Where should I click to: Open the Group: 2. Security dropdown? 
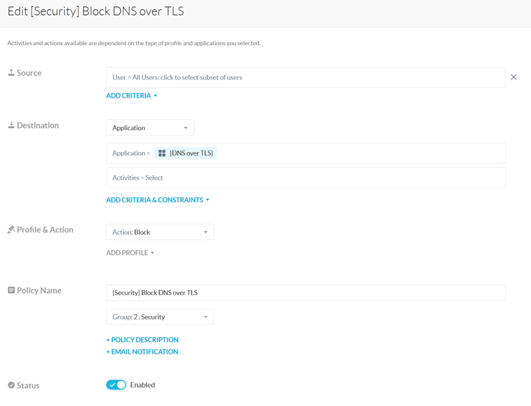click(x=160, y=317)
